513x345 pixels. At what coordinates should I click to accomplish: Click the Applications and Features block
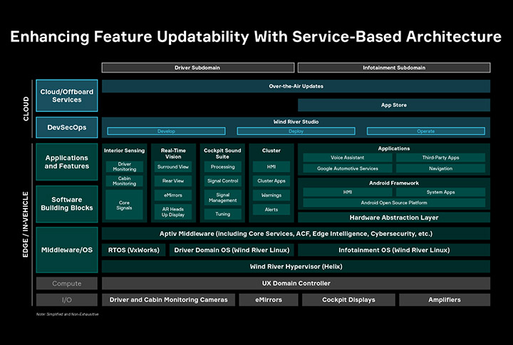click(x=67, y=162)
